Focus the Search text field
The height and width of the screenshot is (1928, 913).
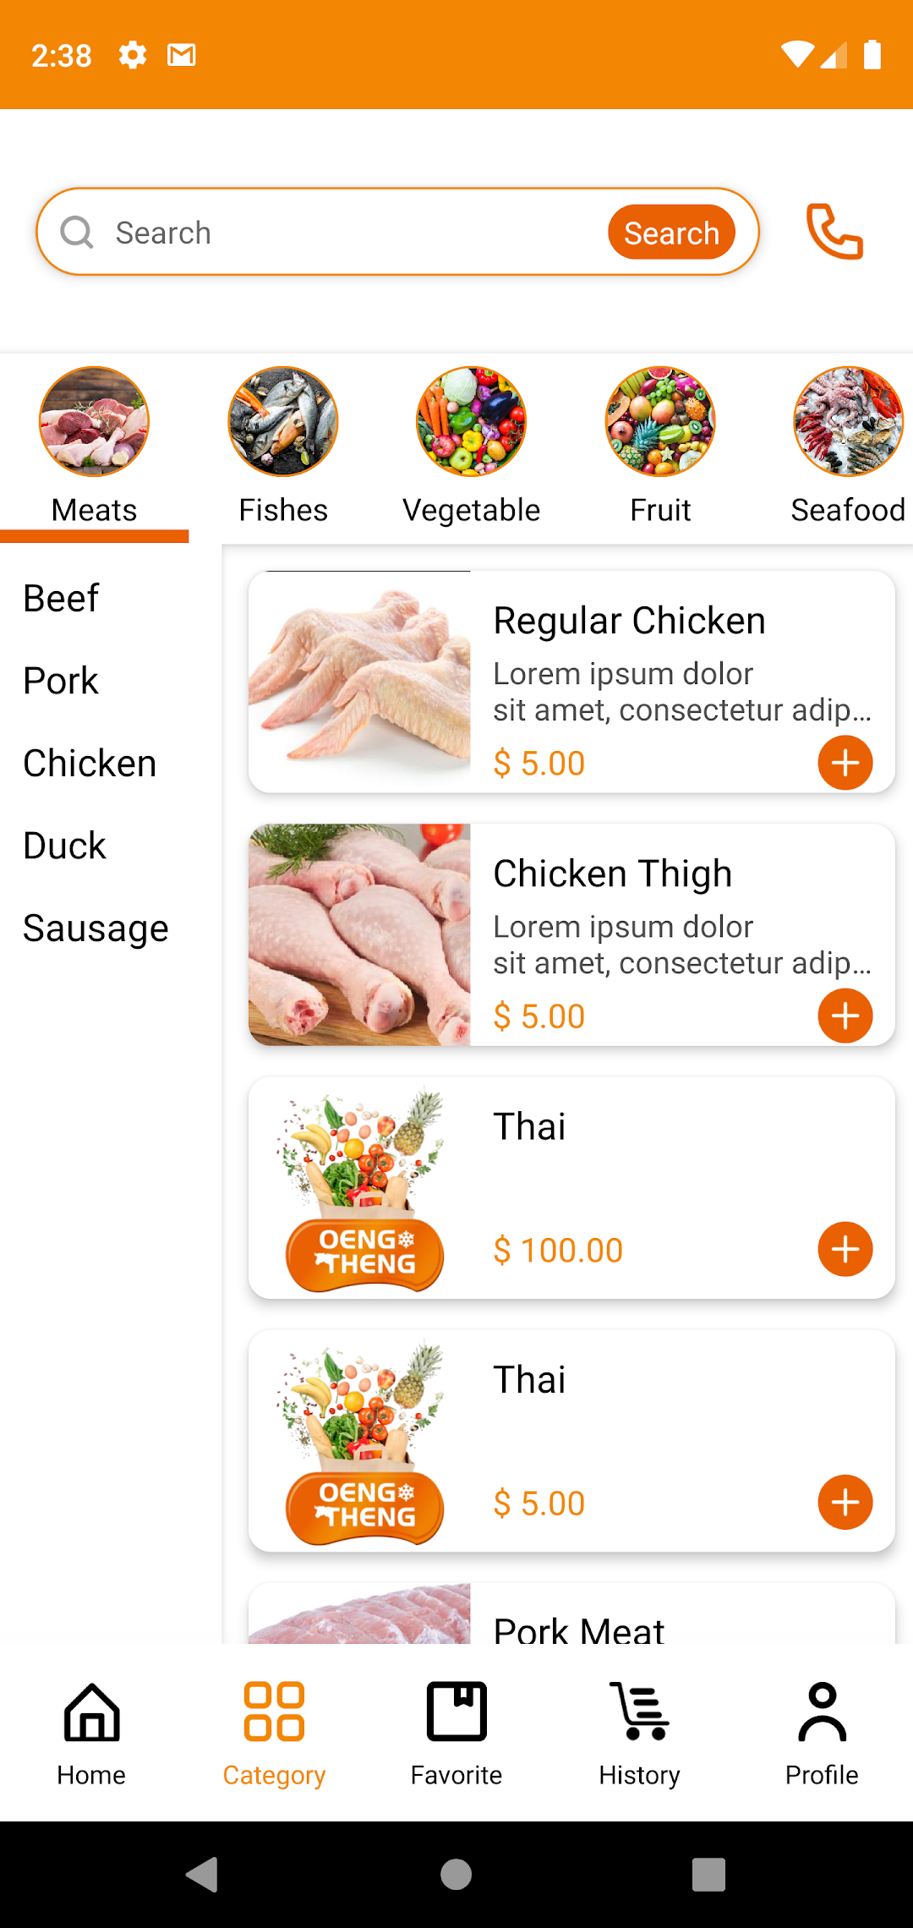tap(355, 233)
